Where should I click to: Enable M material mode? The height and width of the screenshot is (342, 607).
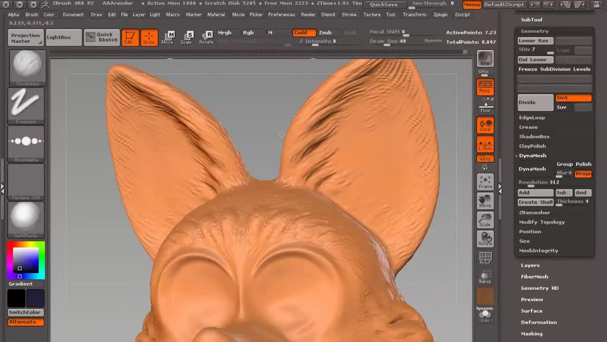click(270, 33)
